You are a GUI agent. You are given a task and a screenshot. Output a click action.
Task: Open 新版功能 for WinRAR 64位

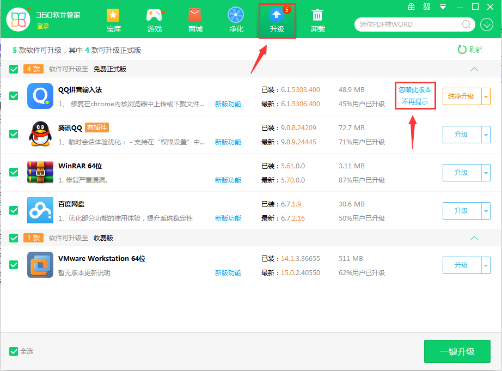(228, 180)
